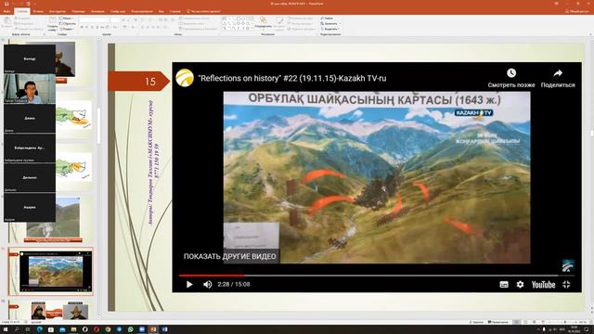Click the 'Что вы хотите сделать' search box
Screen dimensions: 594x334
tap(204, 11)
